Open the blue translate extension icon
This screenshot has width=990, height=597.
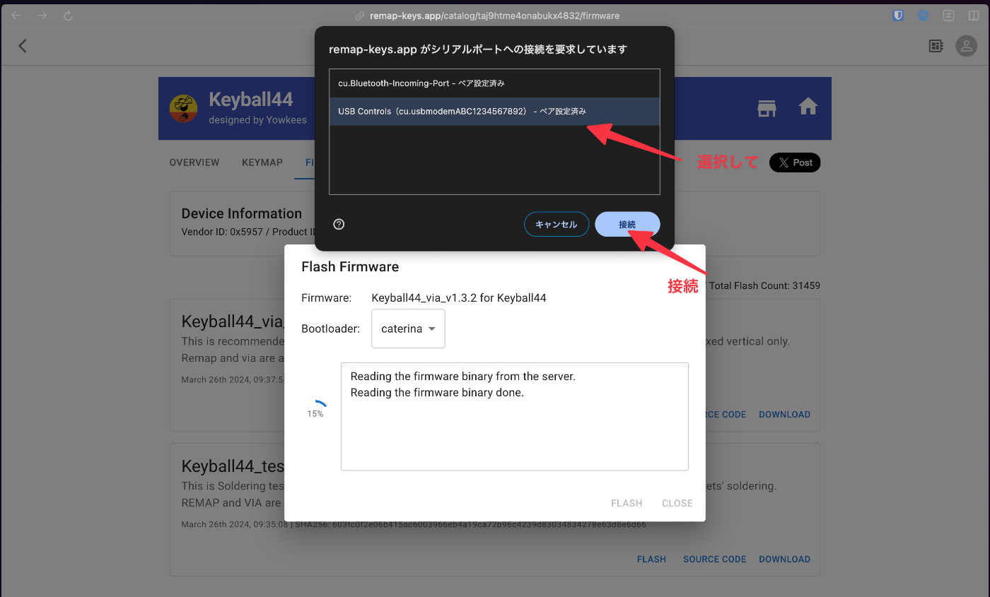tap(923, 15)
